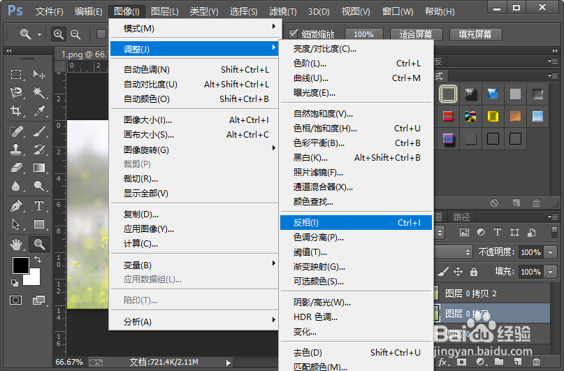Select the Horizontal Type tool
Screen dimensions: 564x371
click(39, 206)
